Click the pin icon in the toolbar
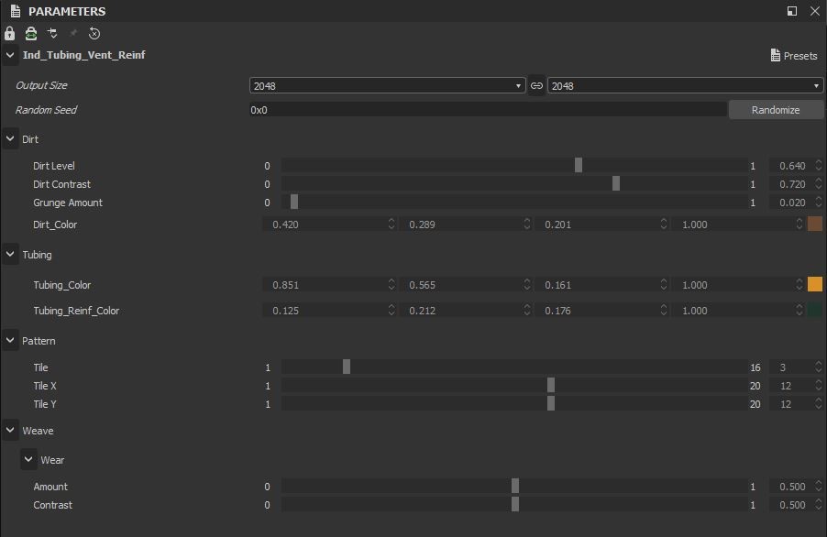The image size is (827, 537). pyautogui.click(x=74, y=33)
